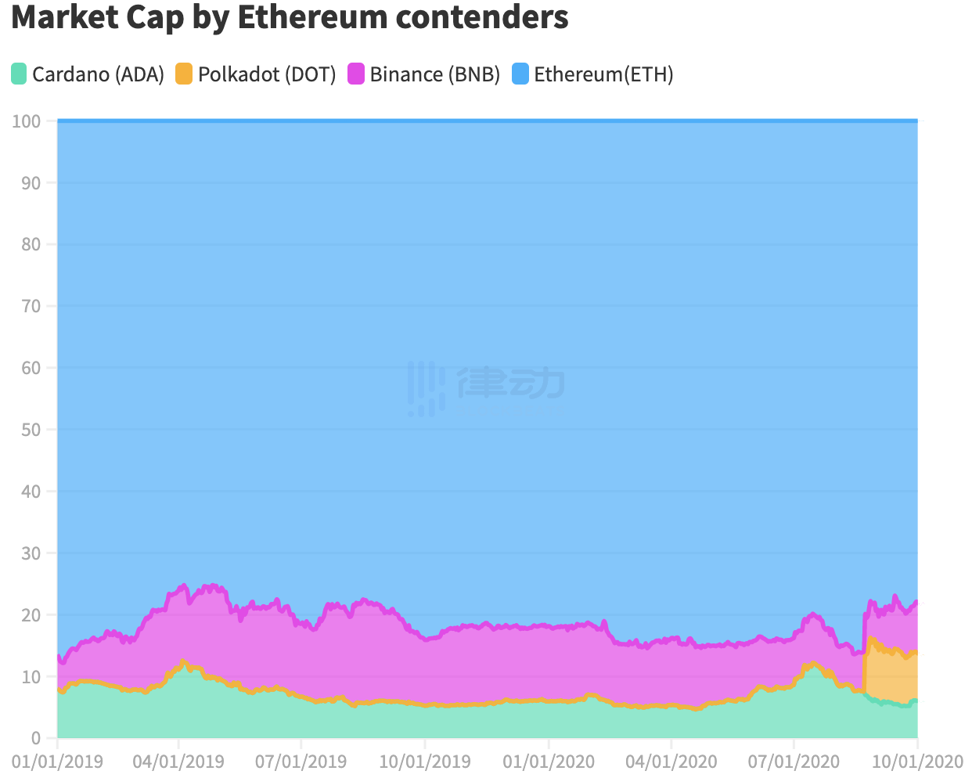Screen dimensions: 972x778
Task: Click the 10/01/2019 x-axis date label
Action: click(x=425, y=762)
